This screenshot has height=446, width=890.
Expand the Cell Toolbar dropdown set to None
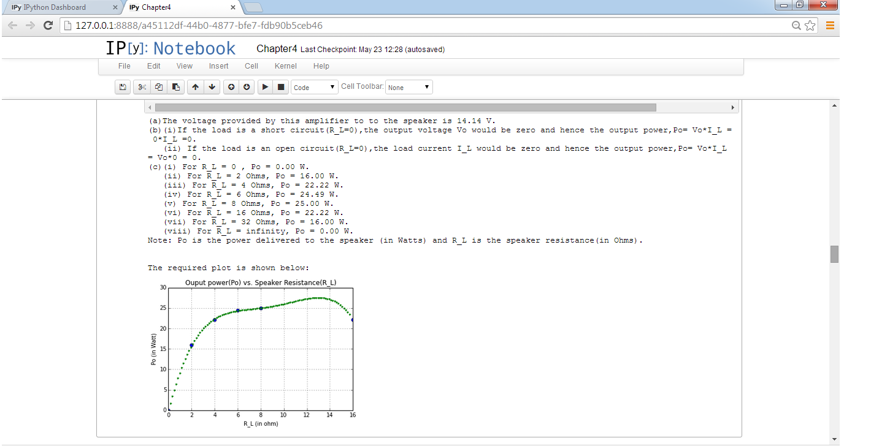[409, 88]
